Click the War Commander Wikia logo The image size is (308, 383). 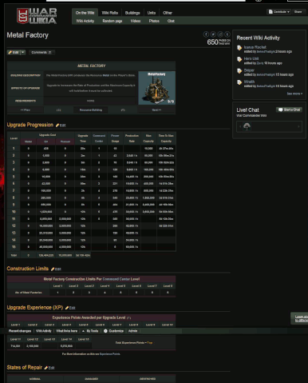coord(37,16)
